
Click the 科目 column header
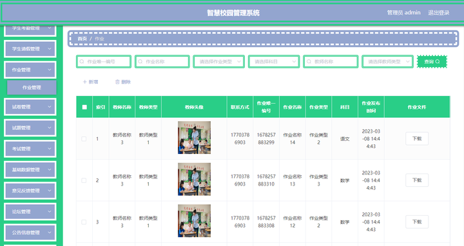(345, 107)
